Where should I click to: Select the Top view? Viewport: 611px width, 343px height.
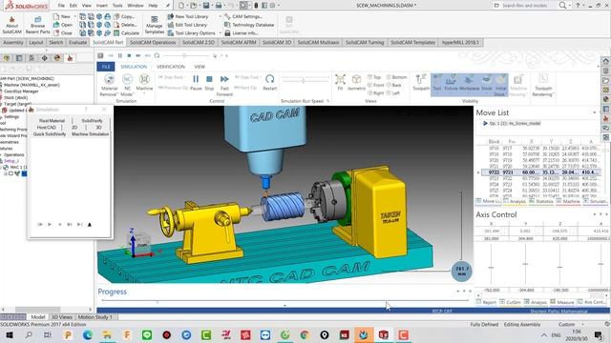tap(373, 77)
